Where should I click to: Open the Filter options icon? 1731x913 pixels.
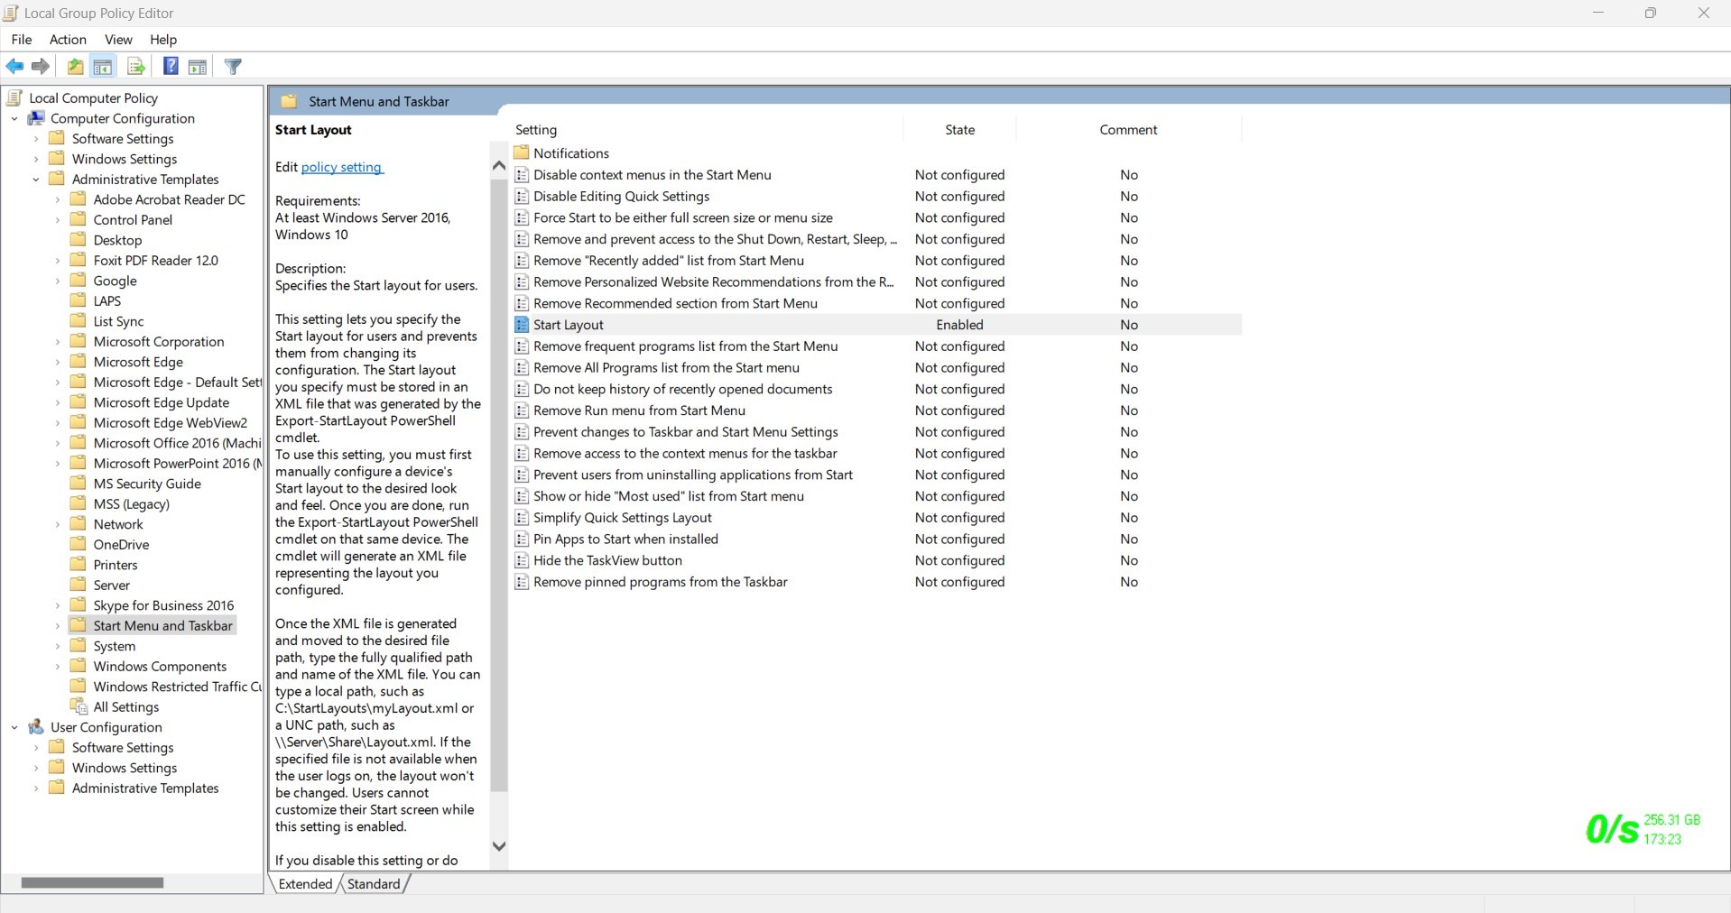click(233, 66)
